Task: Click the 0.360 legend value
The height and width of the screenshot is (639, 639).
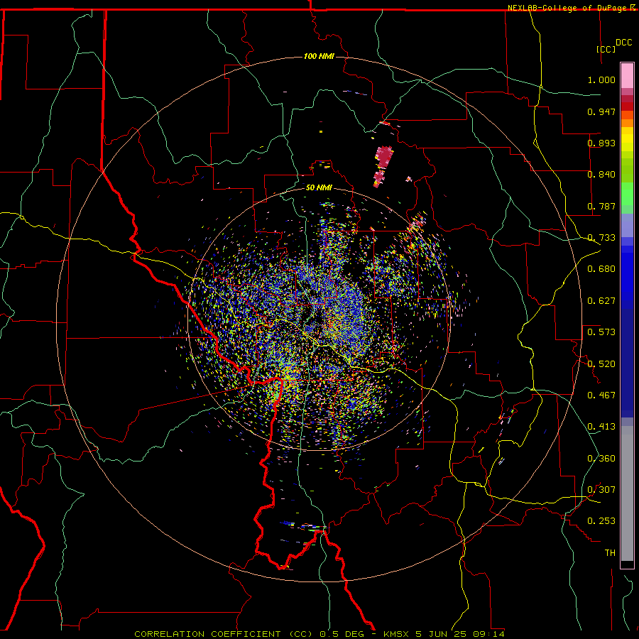Action: 601,459
